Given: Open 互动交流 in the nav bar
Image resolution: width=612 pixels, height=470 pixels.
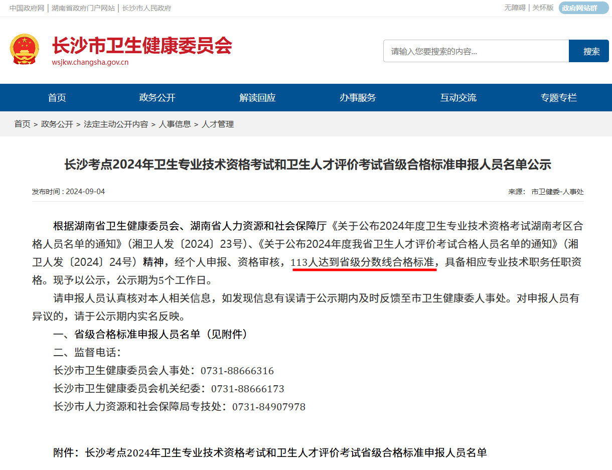Looking at the screenshot, I should (458, 98).
